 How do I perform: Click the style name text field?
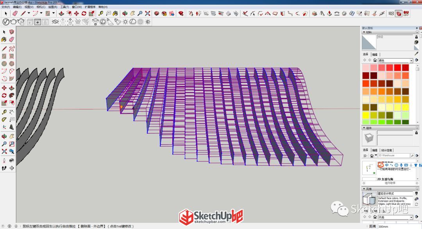395,193
